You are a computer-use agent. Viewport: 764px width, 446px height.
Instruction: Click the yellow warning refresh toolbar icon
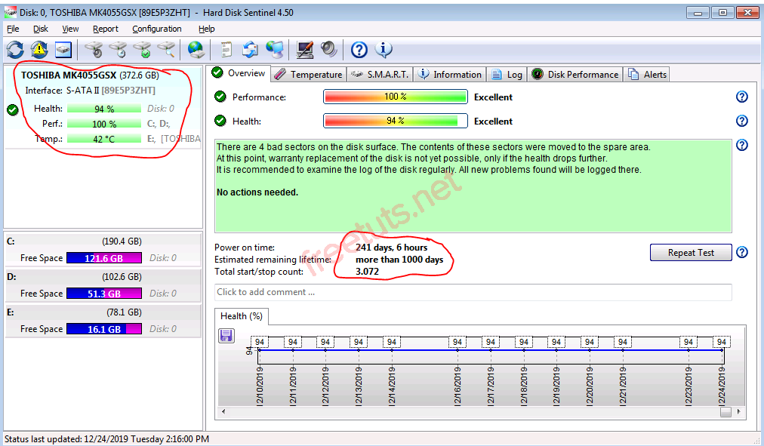[39, 50]
